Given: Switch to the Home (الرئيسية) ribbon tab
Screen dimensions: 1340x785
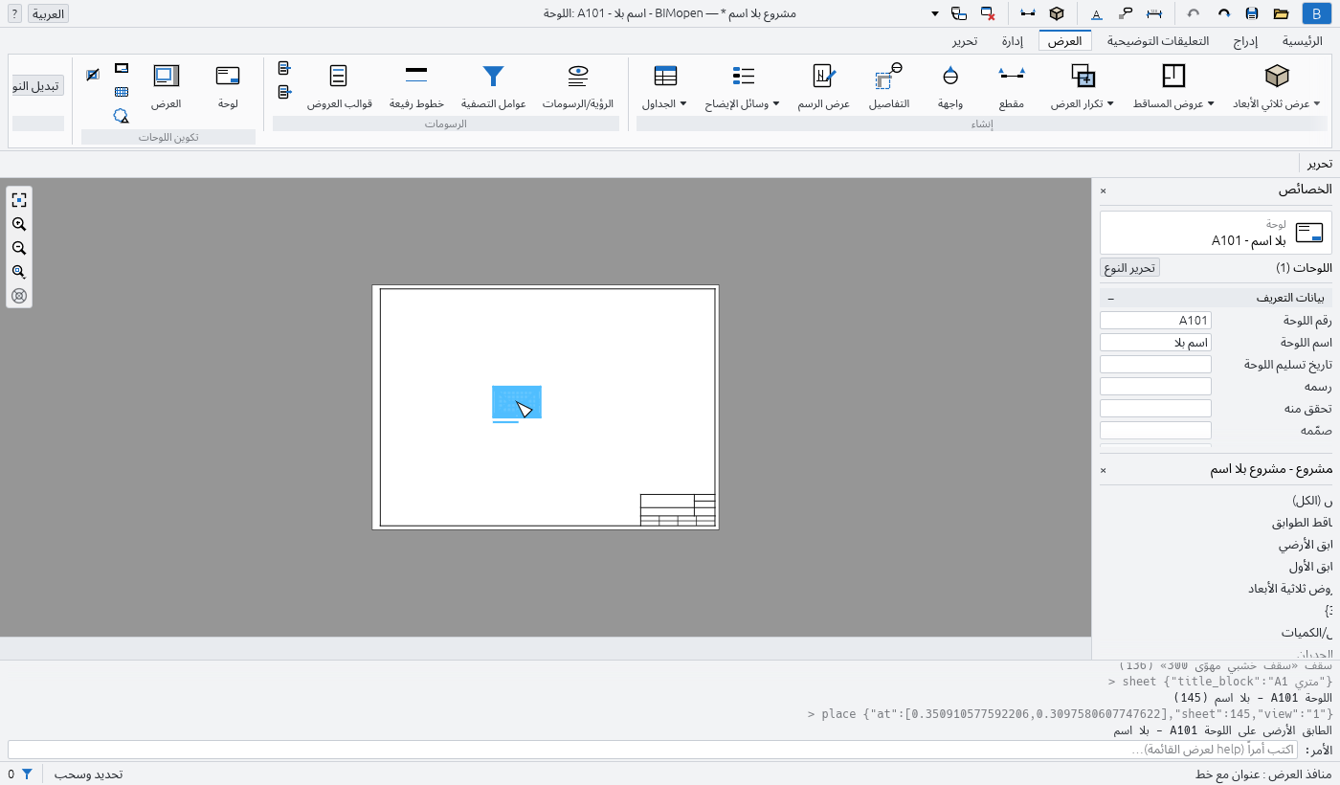Looking at the screenshot, I should (x=1303, y=41).
